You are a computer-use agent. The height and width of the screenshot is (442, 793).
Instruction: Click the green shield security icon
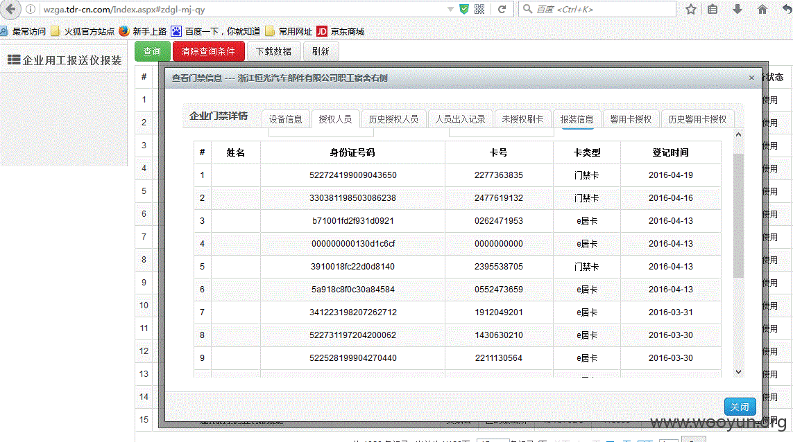(x=463, y=9)
